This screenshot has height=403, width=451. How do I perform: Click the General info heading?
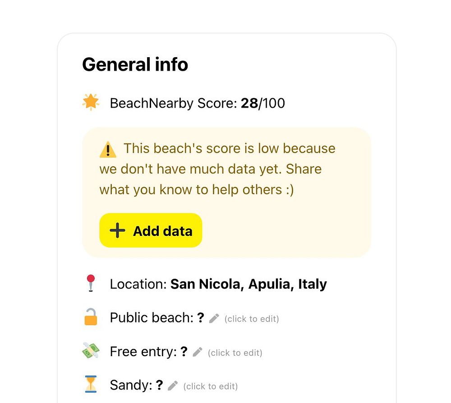(135, 64)
